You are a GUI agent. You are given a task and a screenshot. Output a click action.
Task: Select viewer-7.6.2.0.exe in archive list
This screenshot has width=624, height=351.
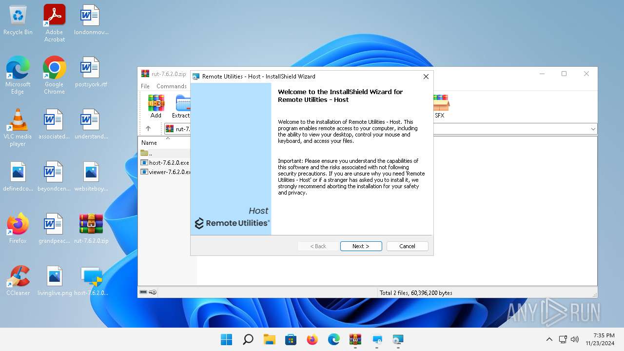click(x=165, y=172)
